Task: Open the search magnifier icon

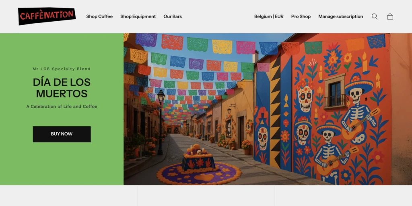Action: pos(375,16)
